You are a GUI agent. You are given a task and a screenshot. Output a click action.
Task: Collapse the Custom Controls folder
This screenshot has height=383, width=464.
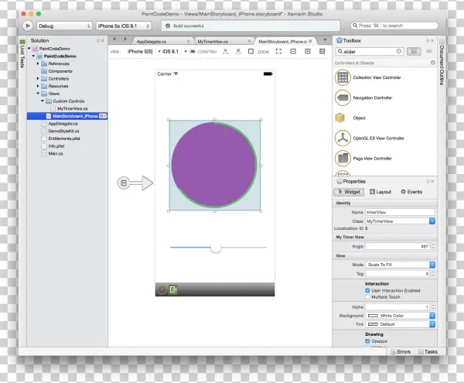click(x=43, y=101)
